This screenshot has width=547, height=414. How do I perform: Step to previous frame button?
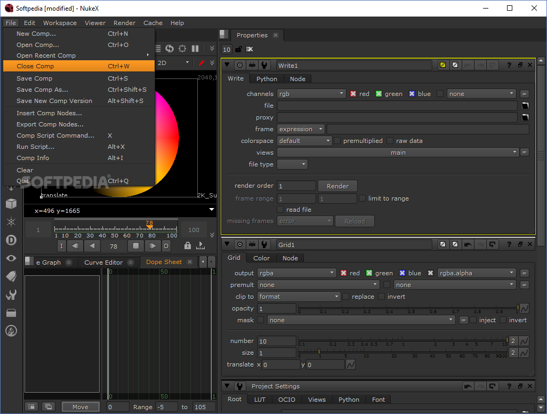click(x=75, y=246)
